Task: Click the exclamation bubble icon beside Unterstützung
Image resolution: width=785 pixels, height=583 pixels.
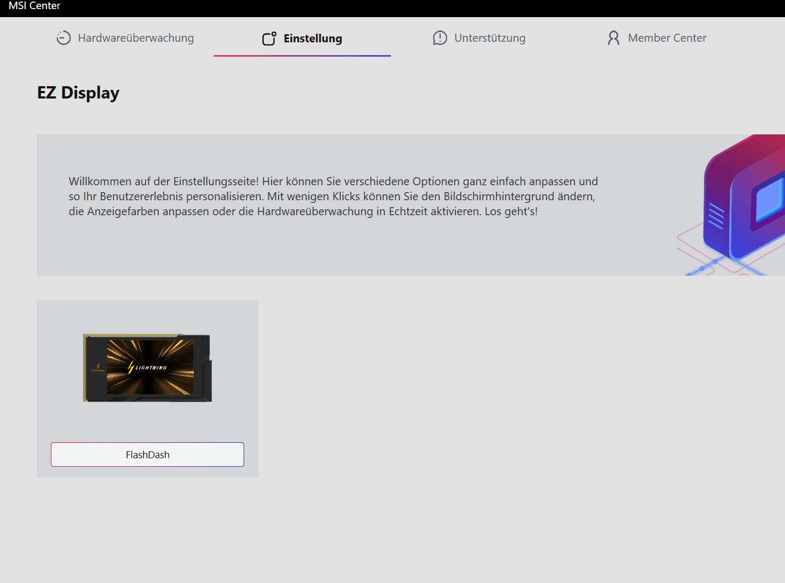Action: (440, 38)
